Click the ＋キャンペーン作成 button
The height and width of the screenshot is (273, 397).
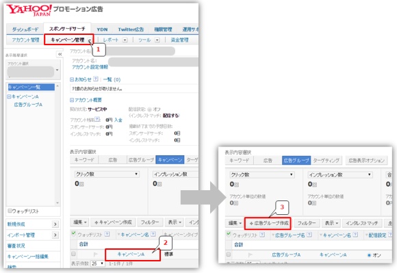(113, 222)
